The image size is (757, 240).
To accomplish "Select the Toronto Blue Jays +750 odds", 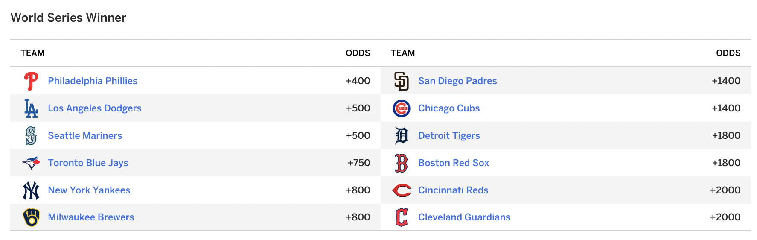I will [359, 163].
